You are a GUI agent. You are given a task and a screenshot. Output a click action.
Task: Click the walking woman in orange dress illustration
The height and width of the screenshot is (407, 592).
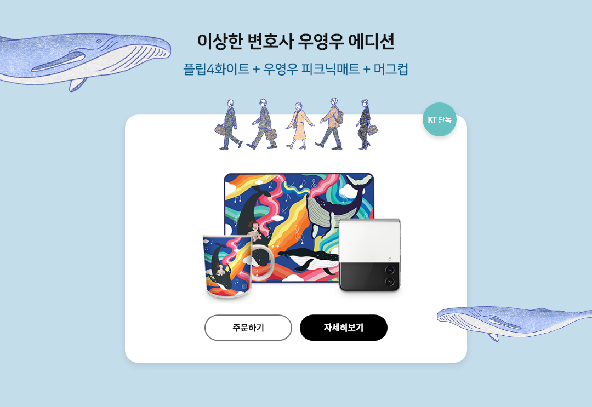point(299,125)
